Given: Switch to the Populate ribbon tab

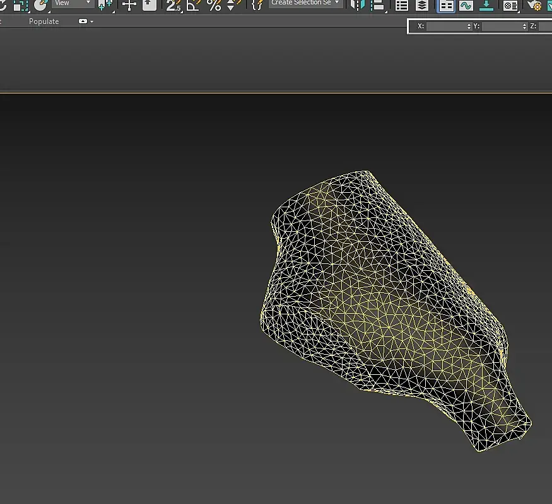Looking at the screenshot, I should [x=44, y=21].
